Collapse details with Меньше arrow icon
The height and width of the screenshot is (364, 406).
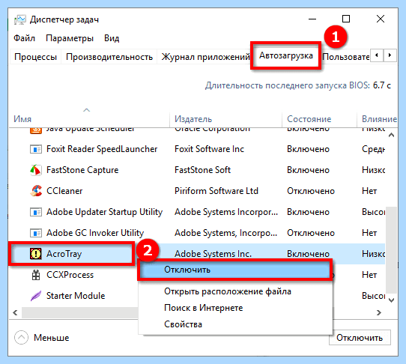[x=21, y=338]
